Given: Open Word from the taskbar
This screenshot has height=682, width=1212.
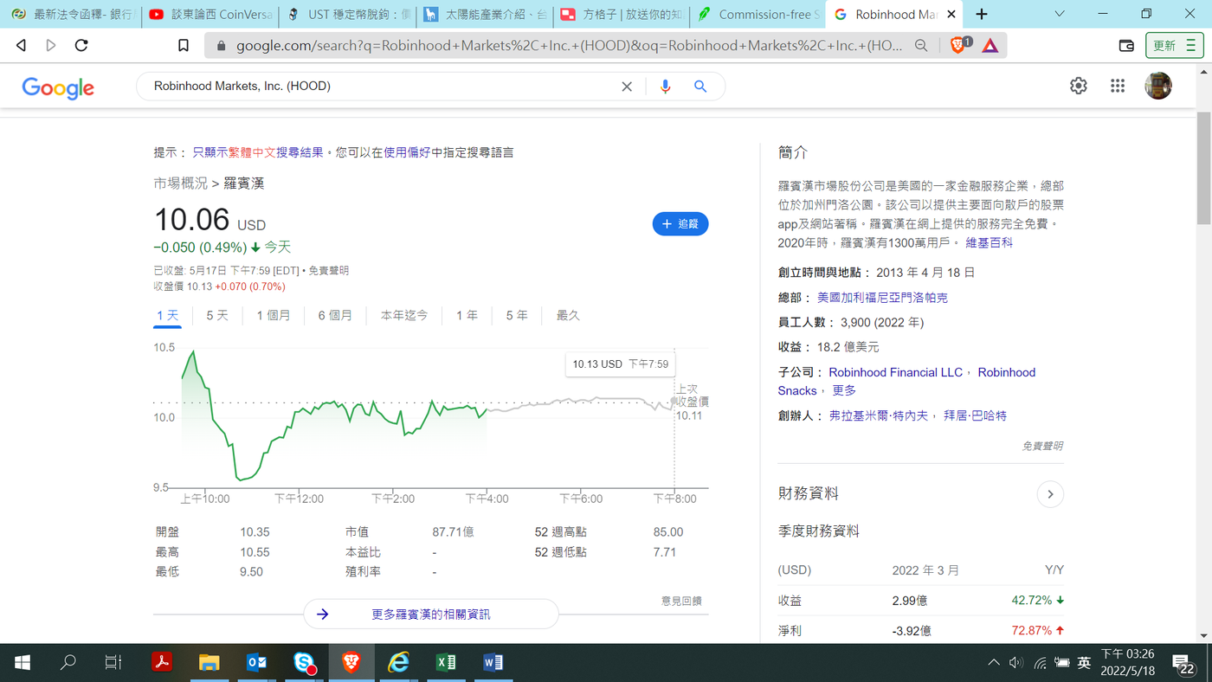Looking at the screenshot, I should [493, 663].
